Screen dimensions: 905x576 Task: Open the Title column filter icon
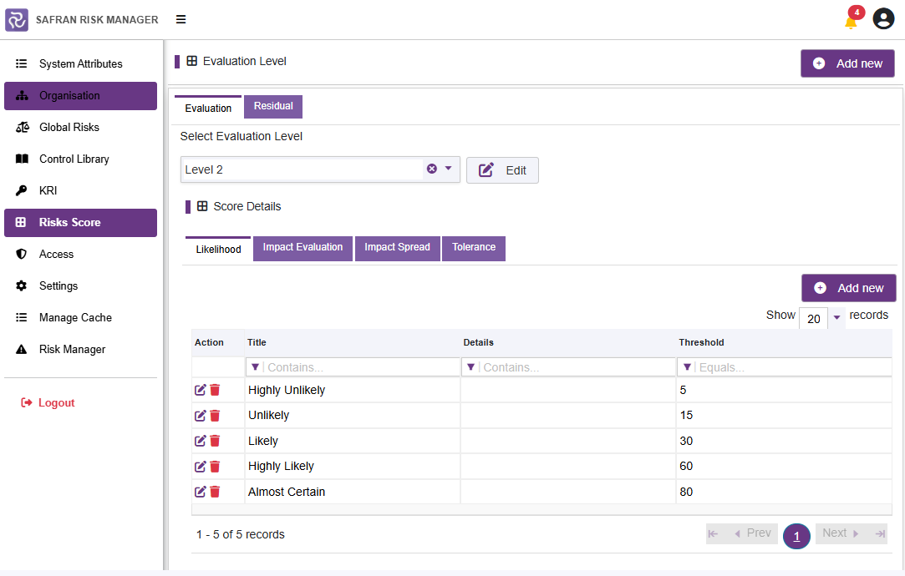click(x=255, y=367)
